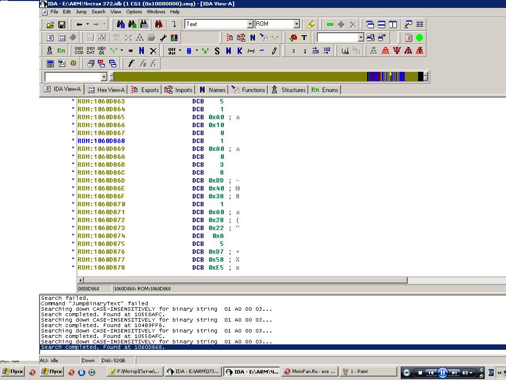Click the first Пуск Start button in the taskbar
Image resolution: width=506 pixels, height=380 pixels.
point(12,372)
